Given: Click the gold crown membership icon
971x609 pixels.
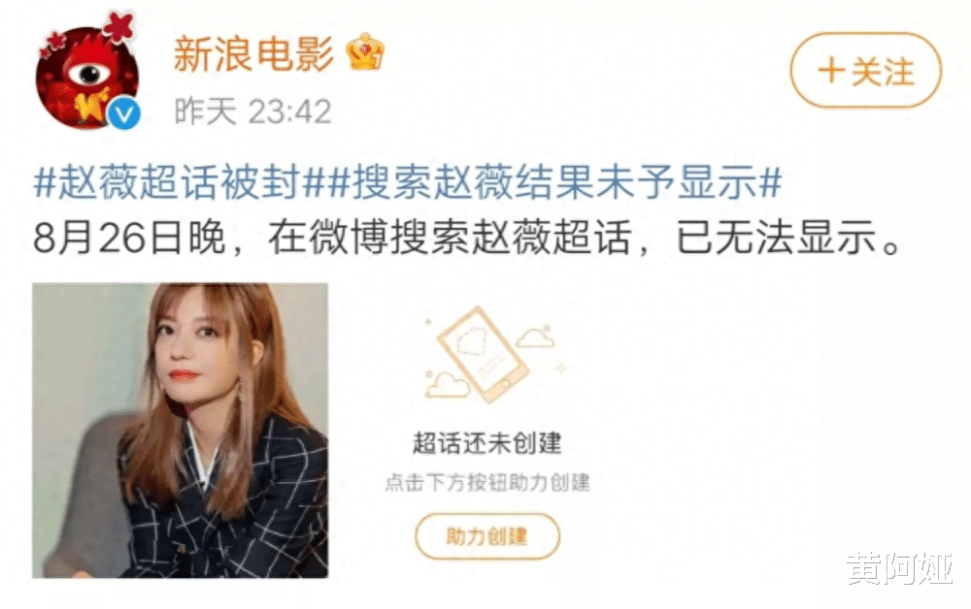Looking at the screenshot, I should [365, 52].
